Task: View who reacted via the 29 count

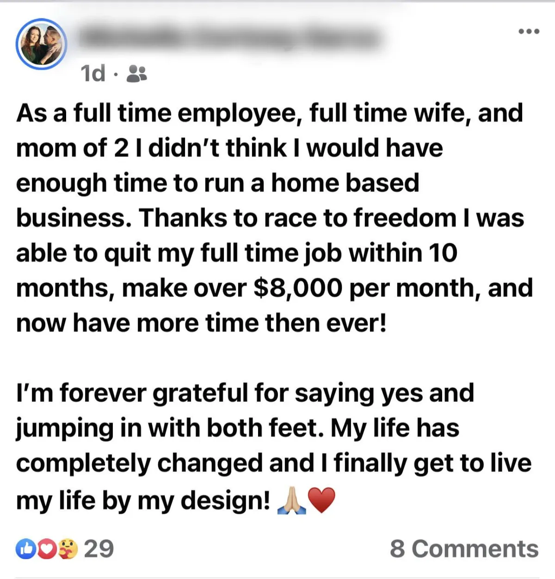Action: pos(99,549)
